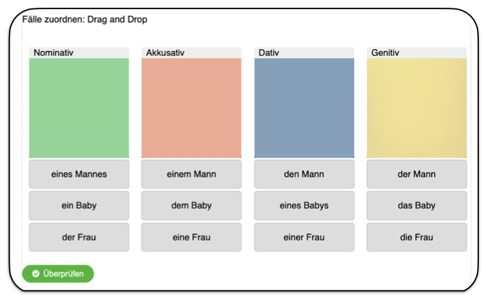Image resolution: width=484 pixels, height=295 pixels.
Task: Pick the 'eines Babys' card
Action: (304, 206)
